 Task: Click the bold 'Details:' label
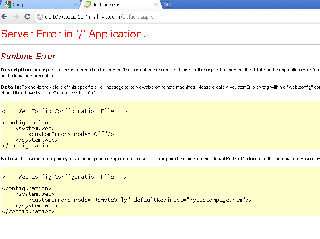(x=11, y=87)
